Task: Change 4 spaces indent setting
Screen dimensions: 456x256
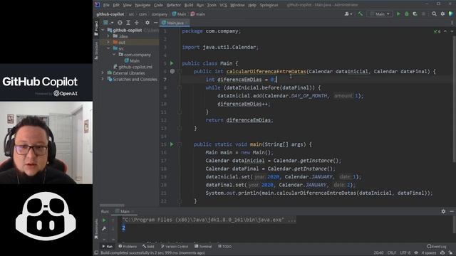Action: pyautogui.click(x=429, y=253)
